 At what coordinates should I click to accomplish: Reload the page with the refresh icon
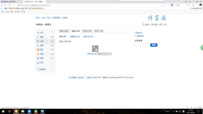click(x=6, y=5)
